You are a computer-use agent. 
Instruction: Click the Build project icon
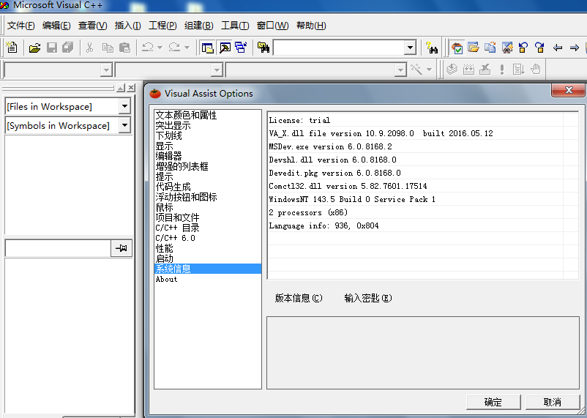pyautogui.click(x=468, y=70)
